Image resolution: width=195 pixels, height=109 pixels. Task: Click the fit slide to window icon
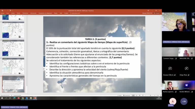pyautogui.click(x=161, y=95)
